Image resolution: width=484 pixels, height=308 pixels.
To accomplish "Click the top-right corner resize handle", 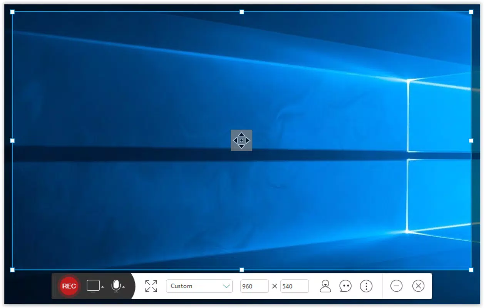I will [x=471, y=12].
